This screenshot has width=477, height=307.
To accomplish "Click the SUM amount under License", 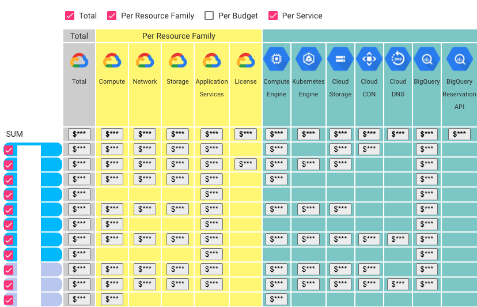I will 245,134.
